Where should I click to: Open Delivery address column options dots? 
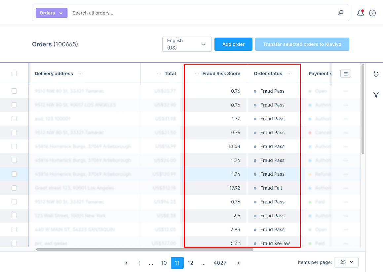pos(81,74)
